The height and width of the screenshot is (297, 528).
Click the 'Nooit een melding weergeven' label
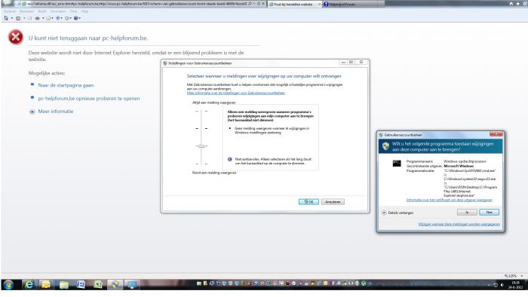tap(214, 173)
